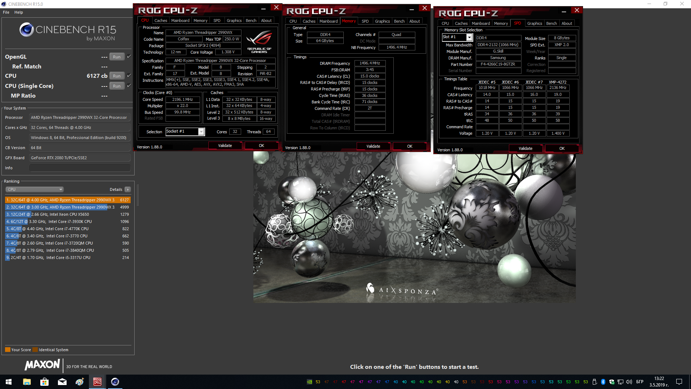Click OK in the CPU-Z Memory window
The width and height of the screenshot is (691, 389).
click(x=410, y=146)
